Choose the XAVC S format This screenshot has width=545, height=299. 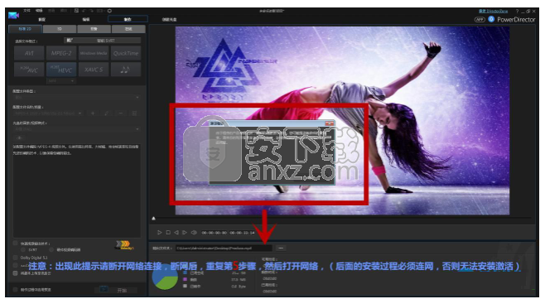pos(94,70)
